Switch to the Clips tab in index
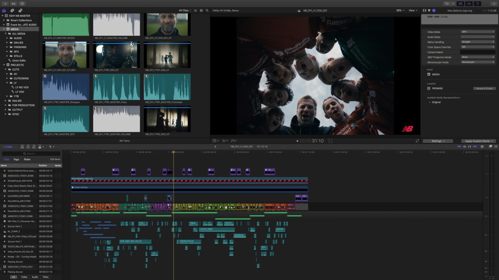 pos(7,159)
